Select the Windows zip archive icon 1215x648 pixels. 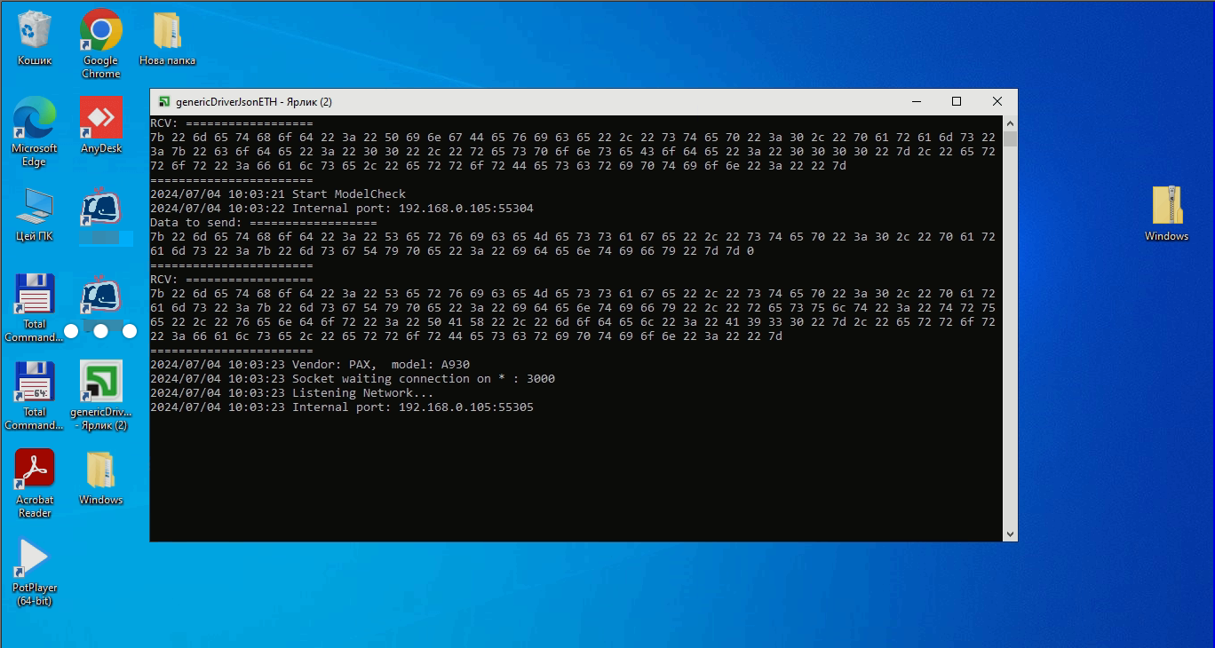point(1166,207)
